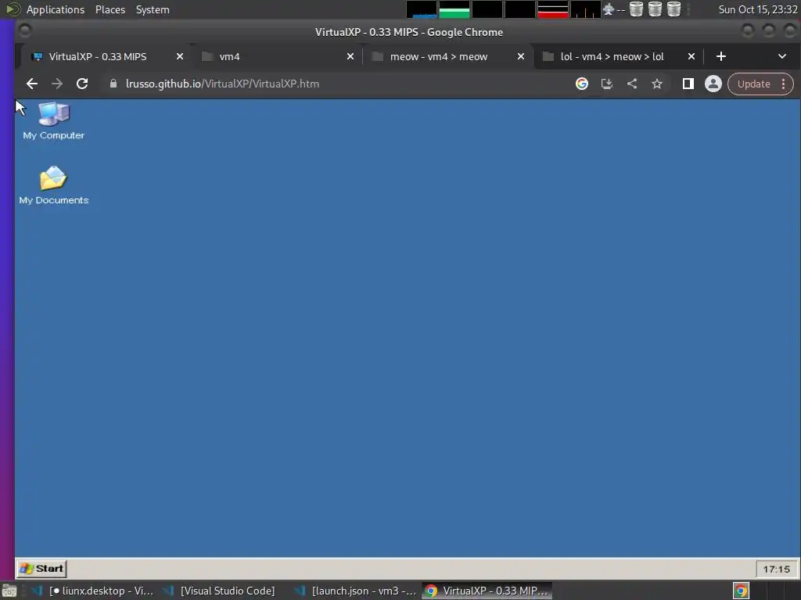801x600 pixels.
Task: Select VirtualXP Chrome entry in the bottom taskbar
Action: pyautogui.click(x=487, y=591)
